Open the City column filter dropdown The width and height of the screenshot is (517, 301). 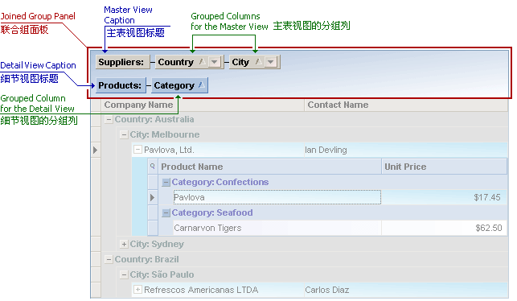point(271,62)
